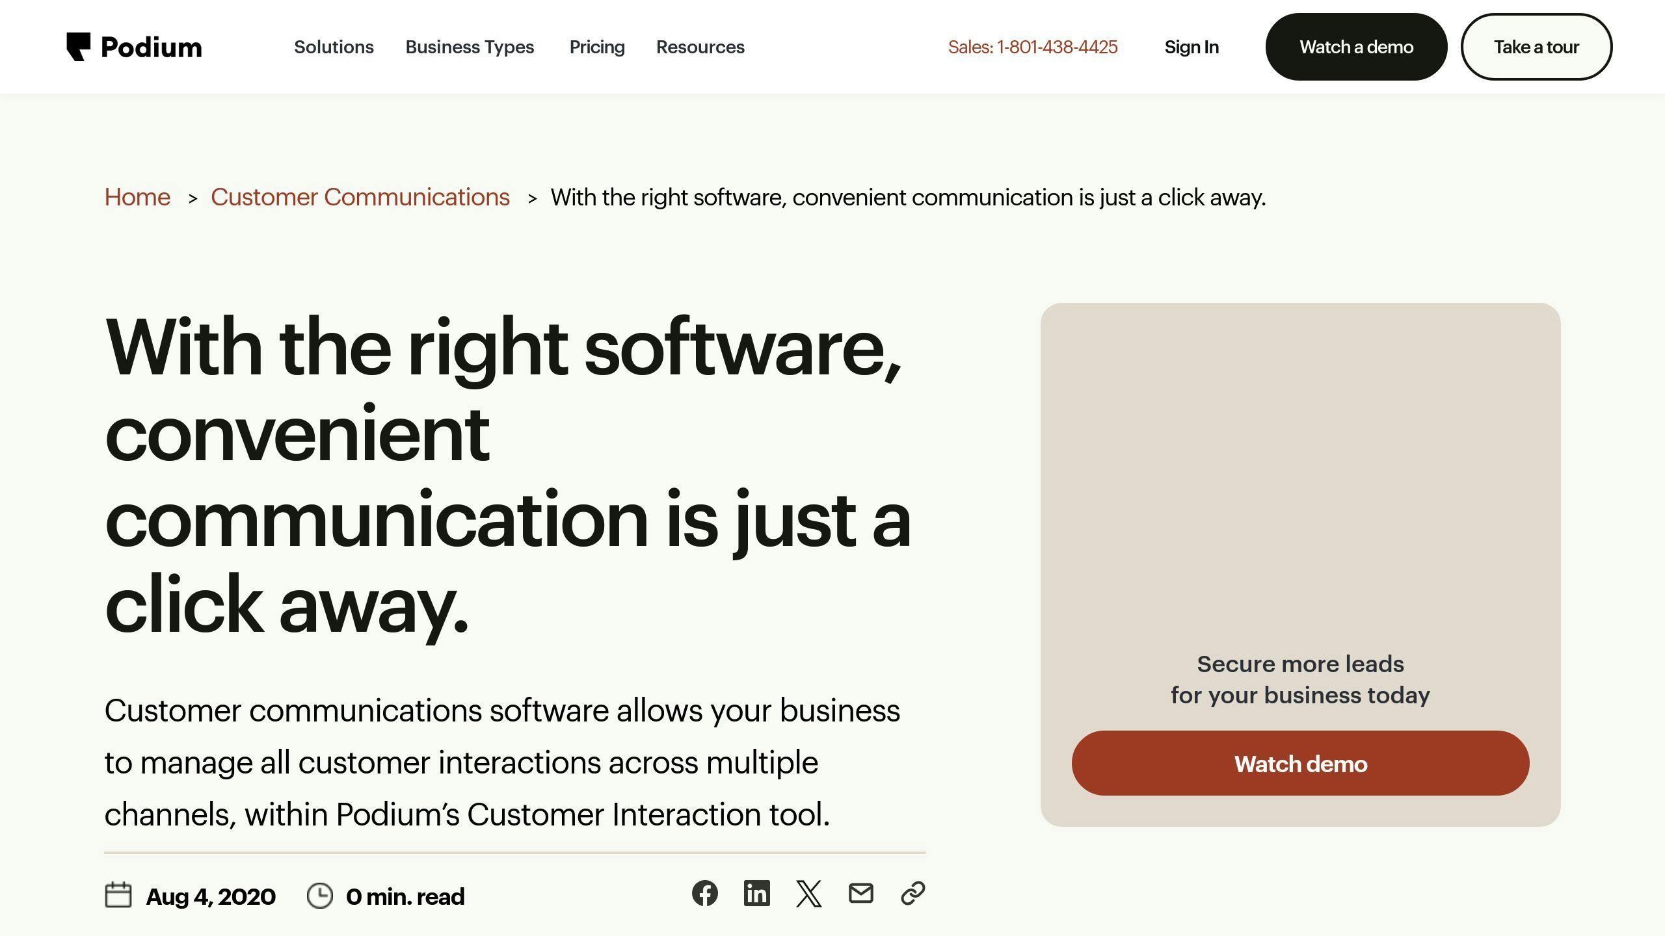
Task: Click the Facebook share icon
Action: (x=706, y=894)
